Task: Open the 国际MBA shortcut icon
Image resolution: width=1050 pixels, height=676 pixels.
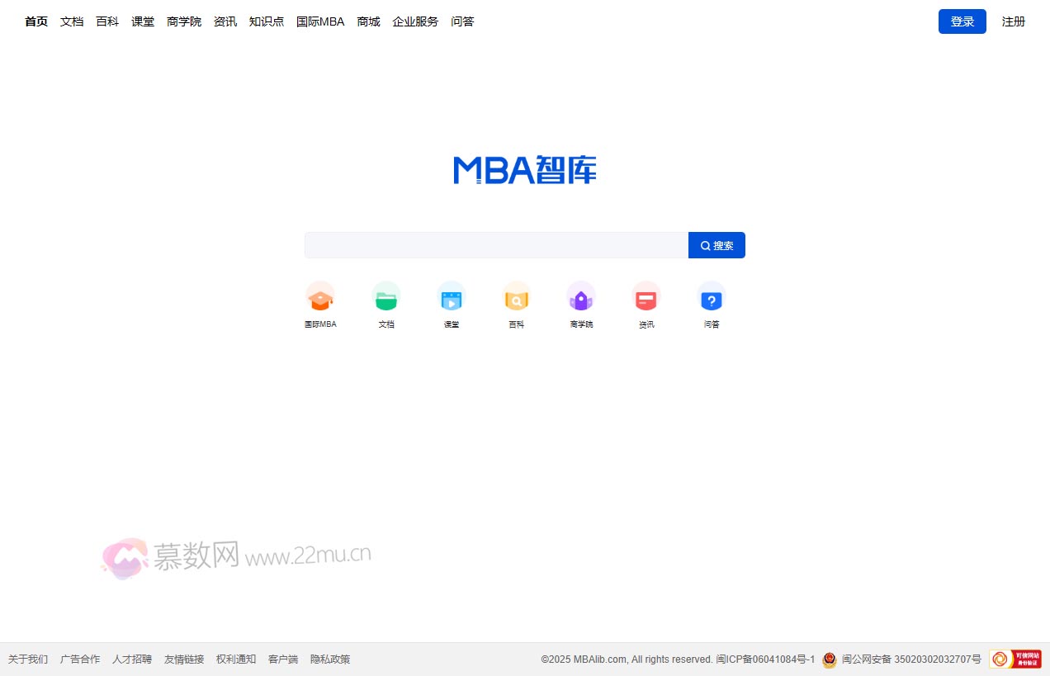Action: click(x=320, y=299)
